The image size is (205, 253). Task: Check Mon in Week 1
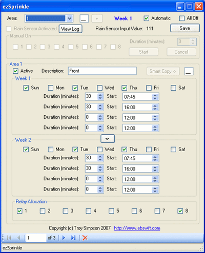50,88
